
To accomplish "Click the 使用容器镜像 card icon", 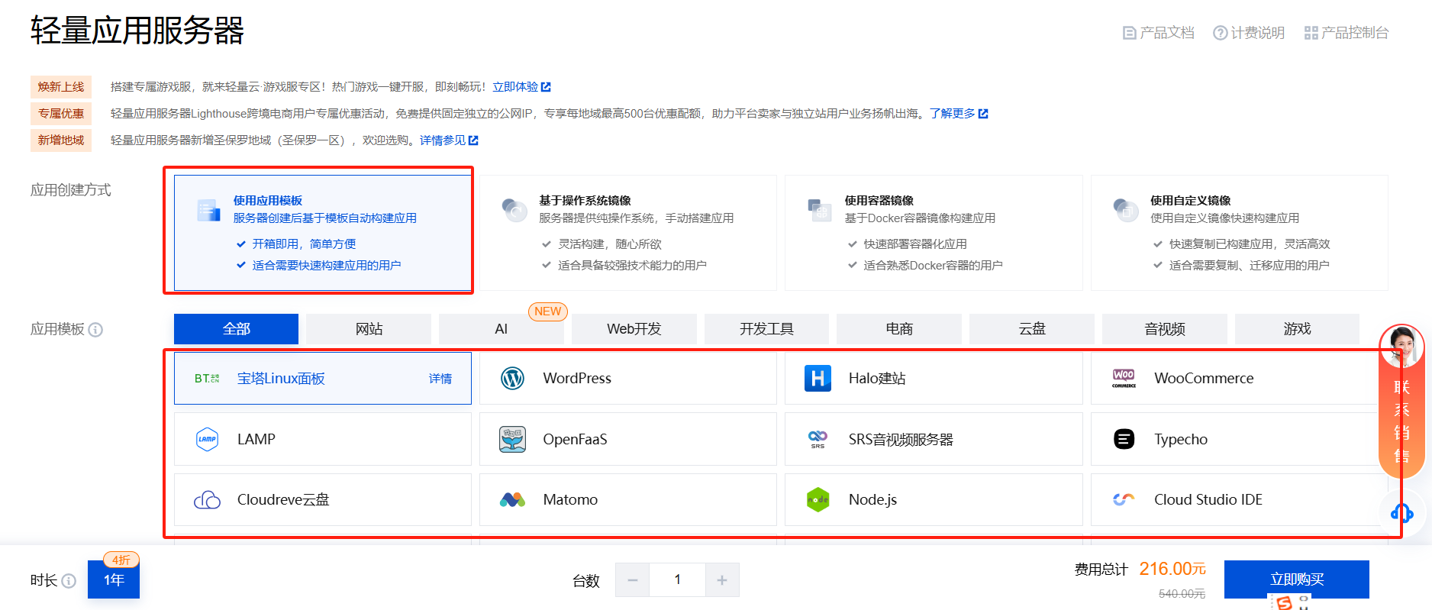I will (x=820, y=209).
